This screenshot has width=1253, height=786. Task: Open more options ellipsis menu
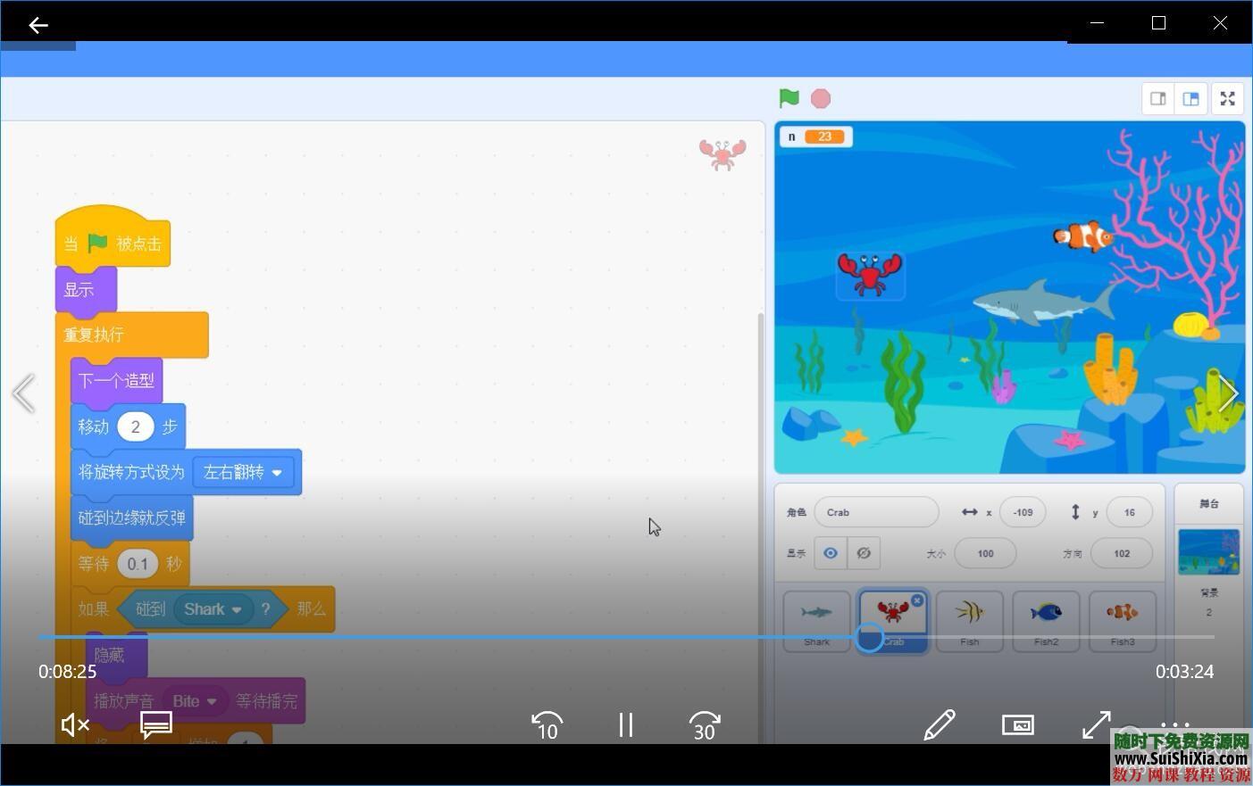click(x=1175, y=724)
